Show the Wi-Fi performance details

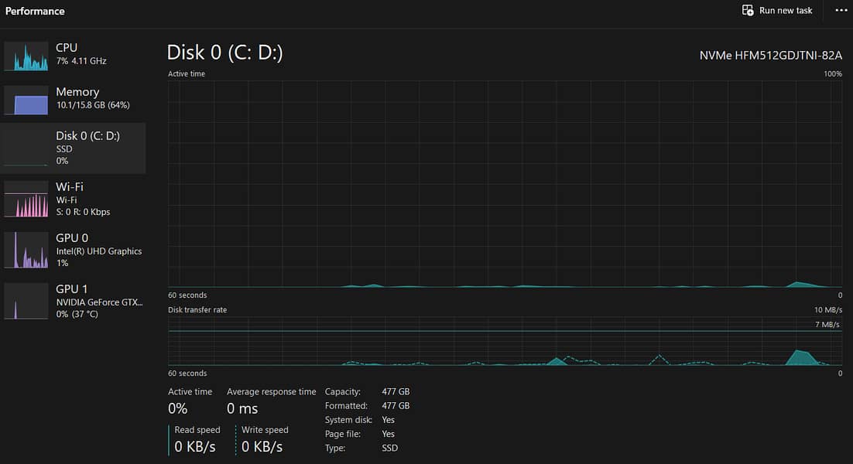(x=82, y=199)
